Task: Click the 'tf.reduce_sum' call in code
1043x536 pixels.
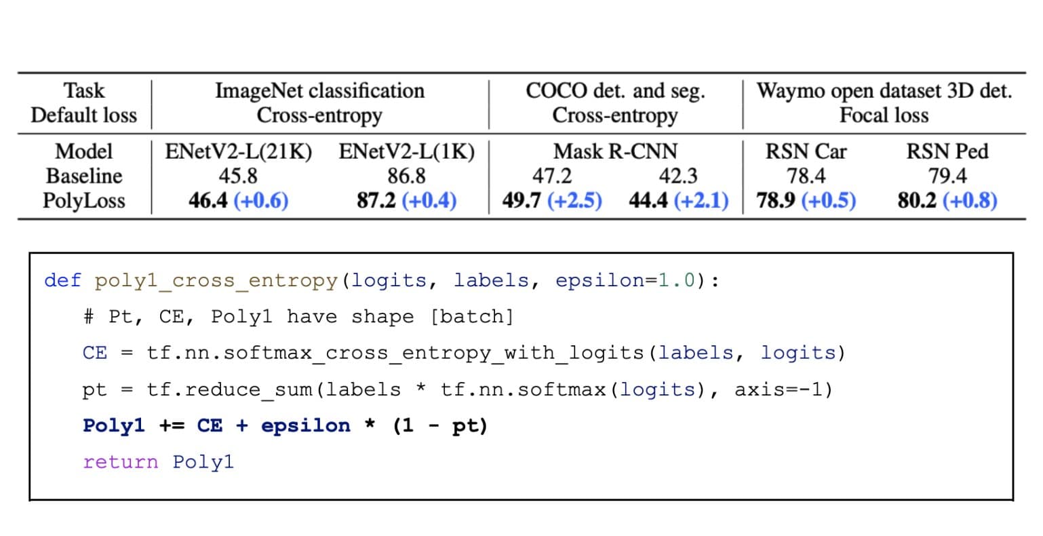Action: coord(231,389)
